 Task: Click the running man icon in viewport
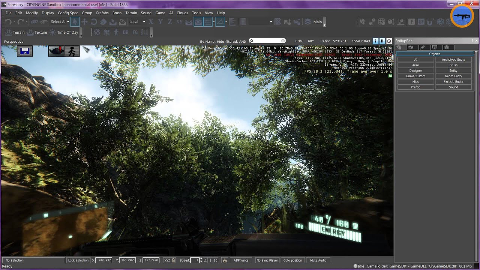coord(72,51)
